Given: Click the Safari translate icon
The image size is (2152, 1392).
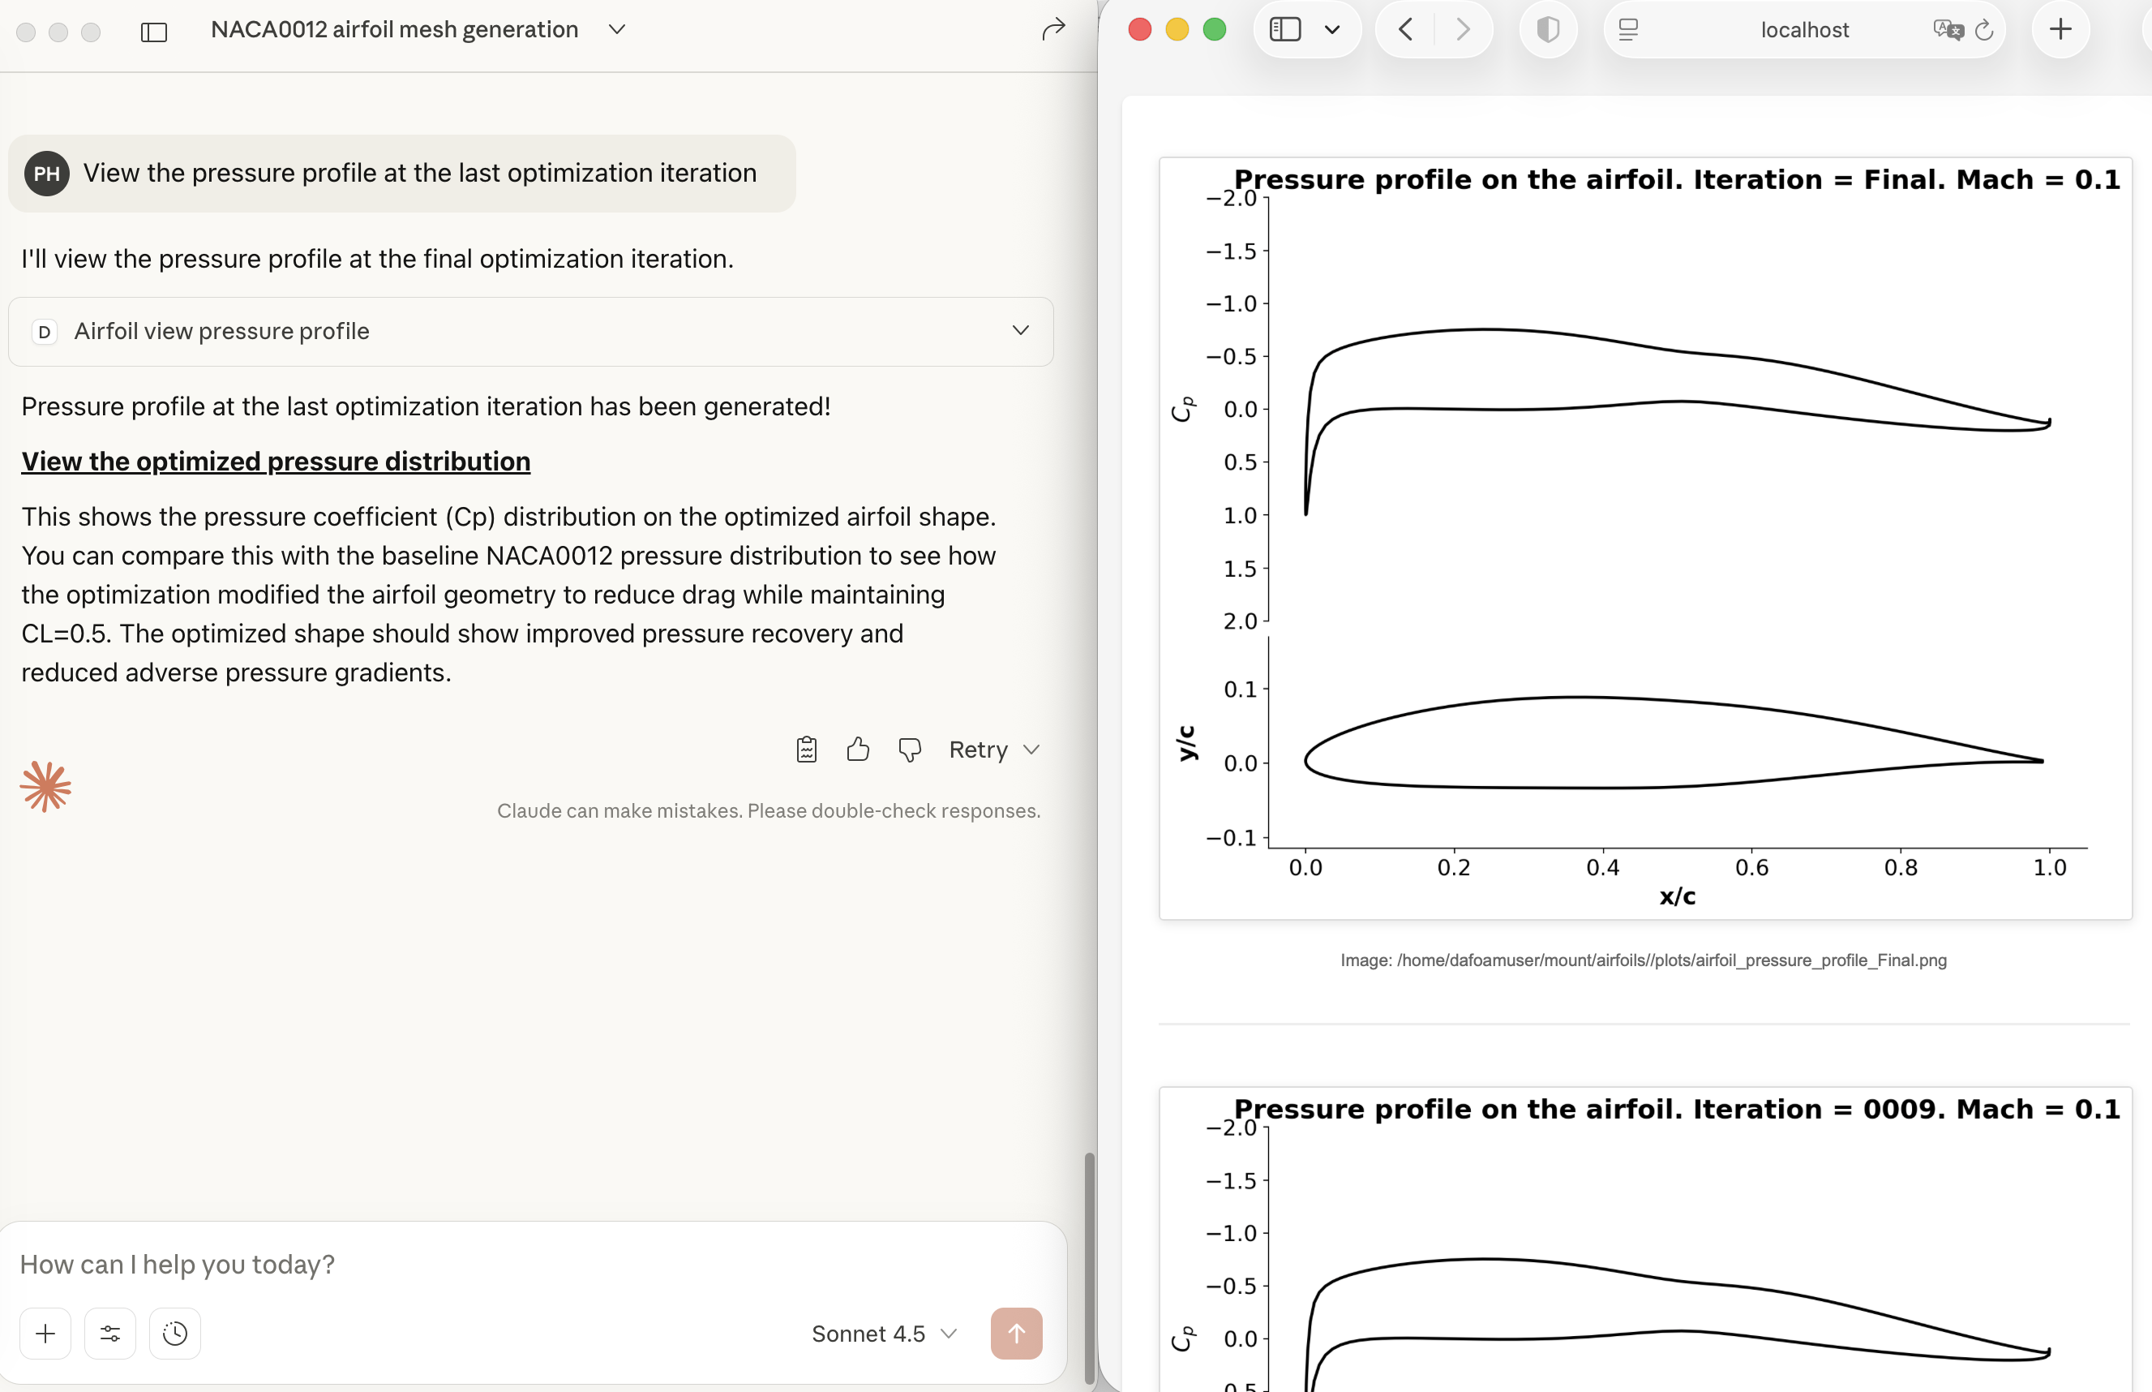Looking at the screenshot, I should (x=1947, y=30).
